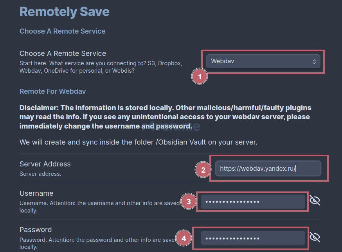Viewport: 342px width, 252px height.
Task: Focus the masked Password field
Action: tap(253, 238)
